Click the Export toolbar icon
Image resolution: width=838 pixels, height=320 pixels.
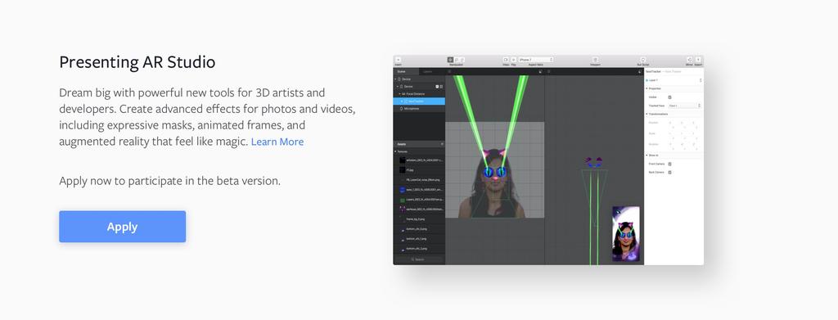698,60
